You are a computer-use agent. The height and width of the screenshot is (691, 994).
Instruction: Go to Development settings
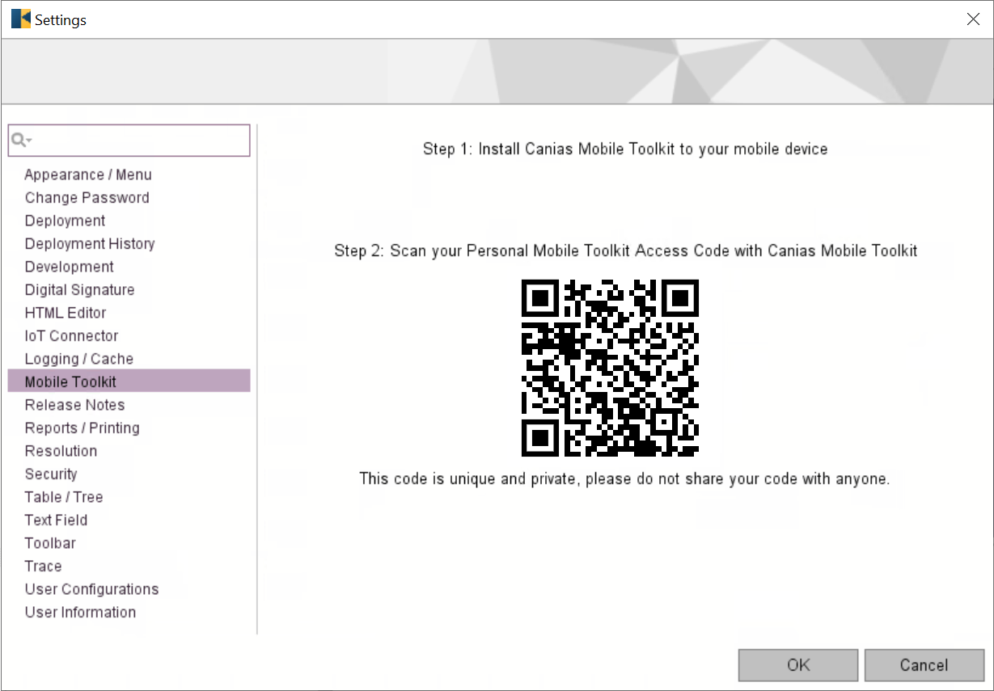(70, 267)
